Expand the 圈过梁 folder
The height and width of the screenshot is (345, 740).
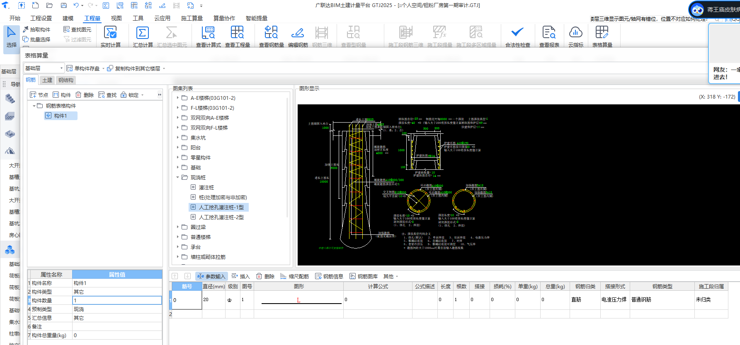point(178,227)
